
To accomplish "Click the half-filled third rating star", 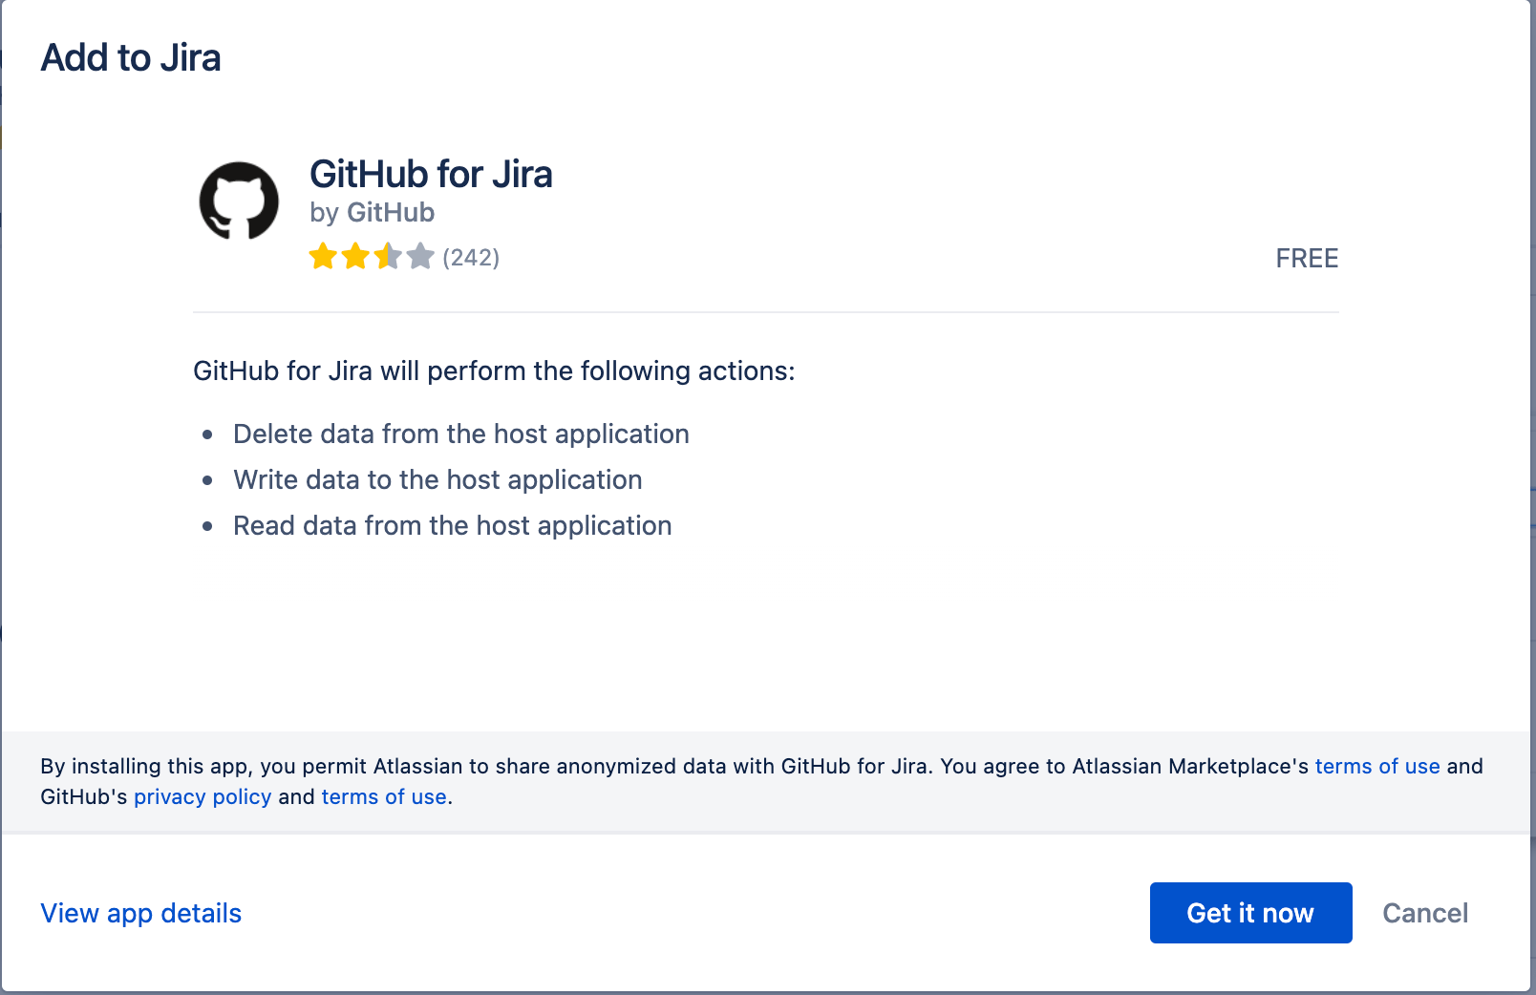I will coord(387,256).
